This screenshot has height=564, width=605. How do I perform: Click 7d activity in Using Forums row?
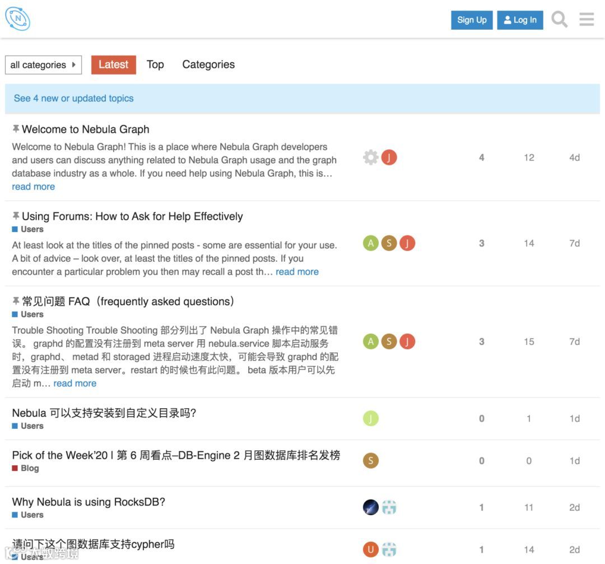[x=575, y=243]
